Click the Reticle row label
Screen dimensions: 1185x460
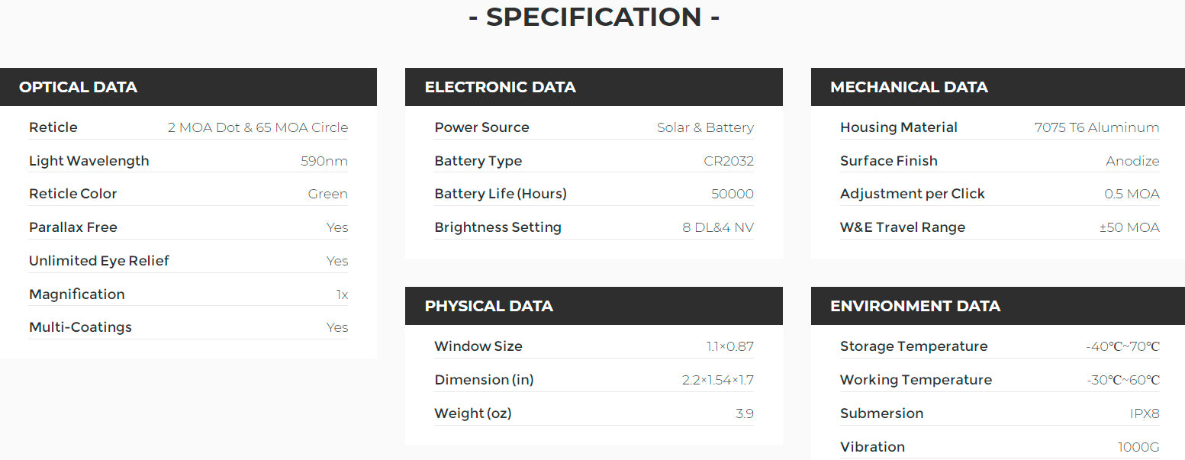tap(53, 127)
